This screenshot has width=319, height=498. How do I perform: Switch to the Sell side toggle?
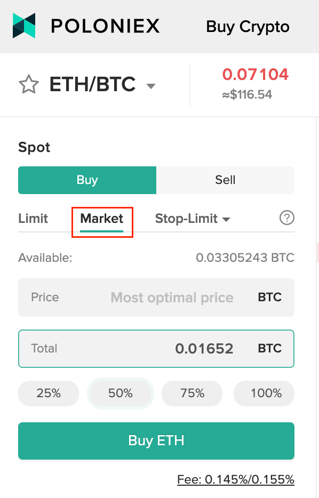(x=225, y=180)
